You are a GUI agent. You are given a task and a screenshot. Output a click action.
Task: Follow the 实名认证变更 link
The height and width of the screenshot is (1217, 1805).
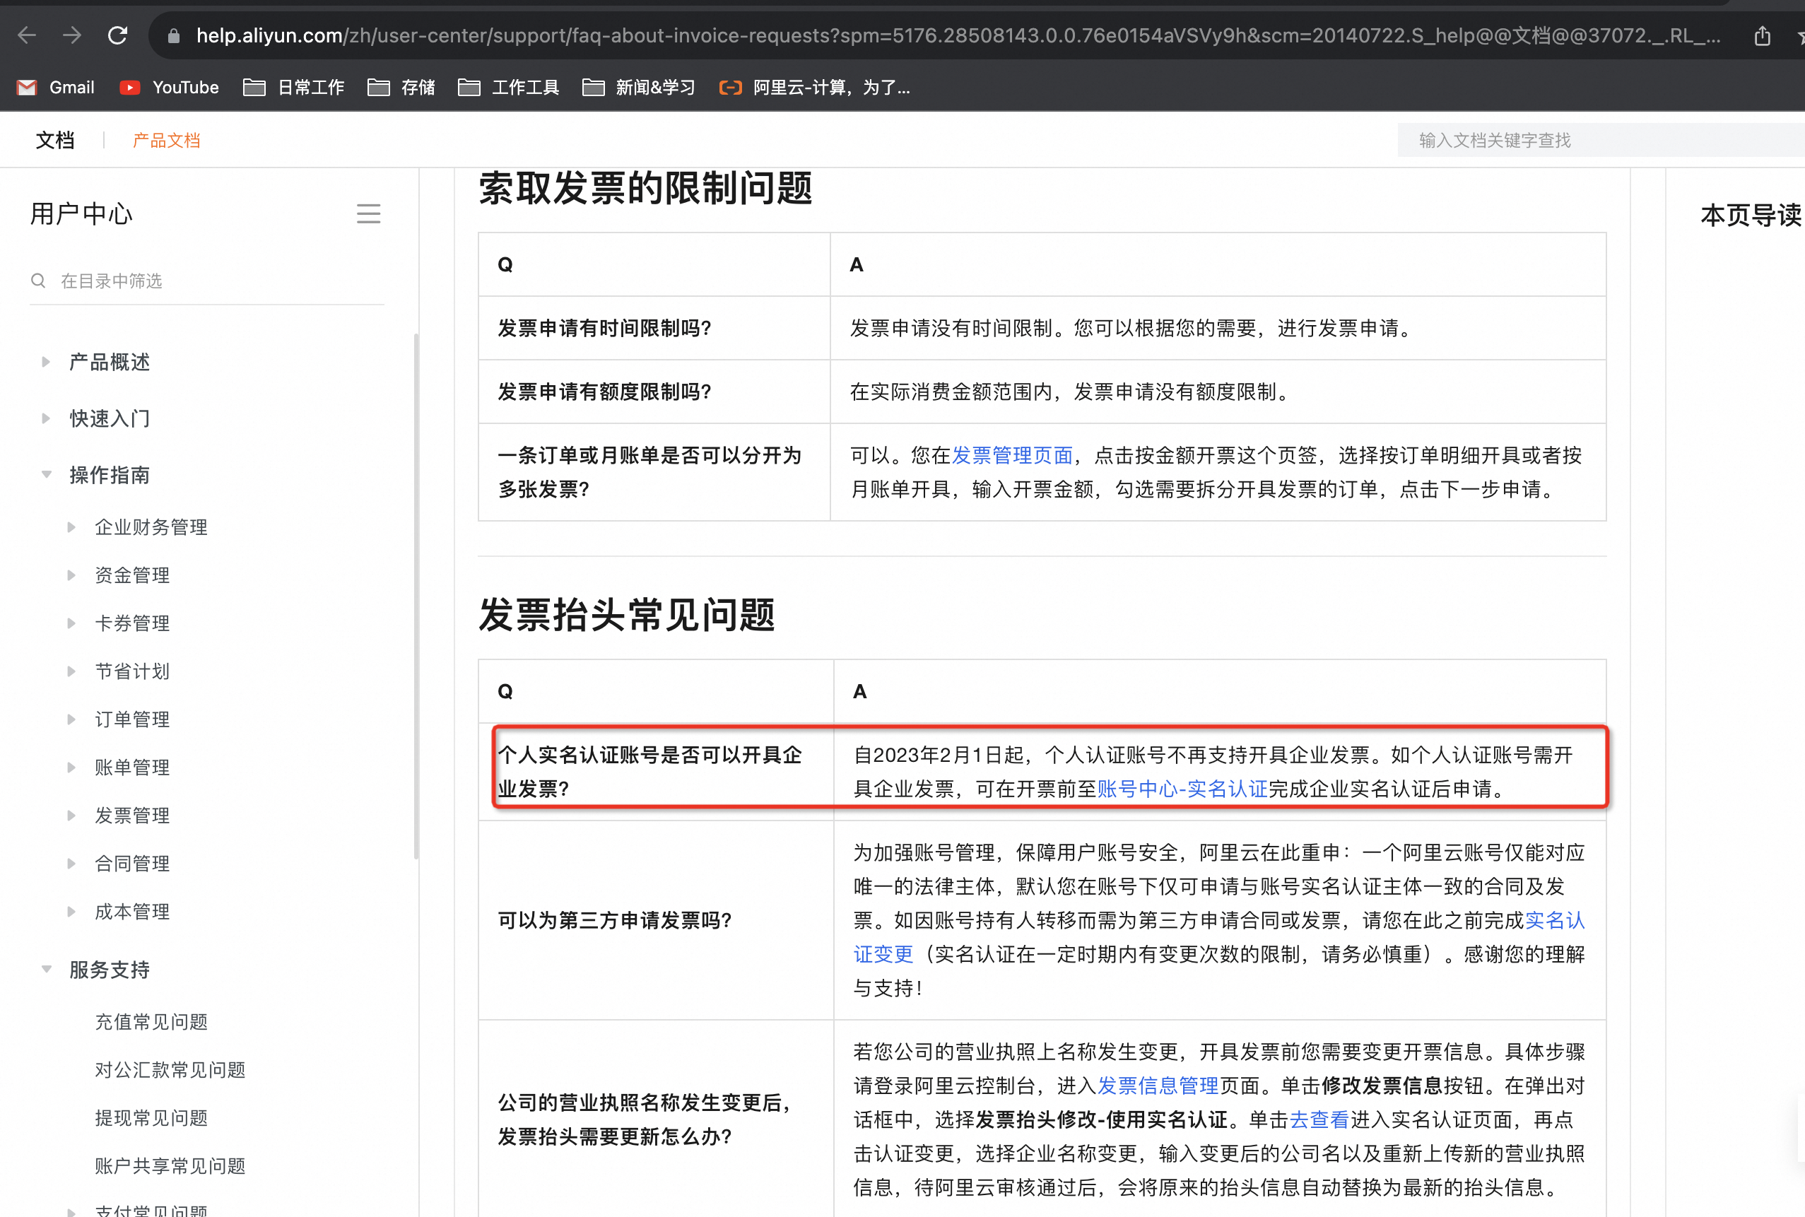(1554, 920)
